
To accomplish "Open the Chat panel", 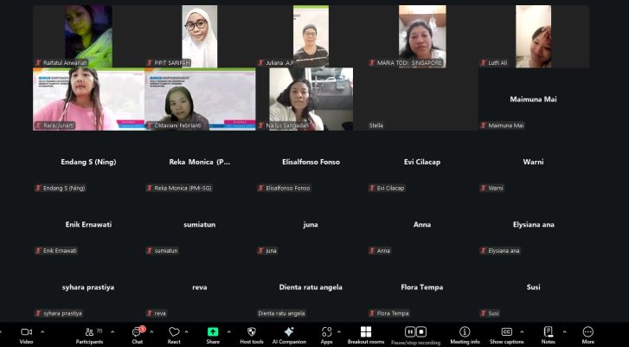I will 137,332.
